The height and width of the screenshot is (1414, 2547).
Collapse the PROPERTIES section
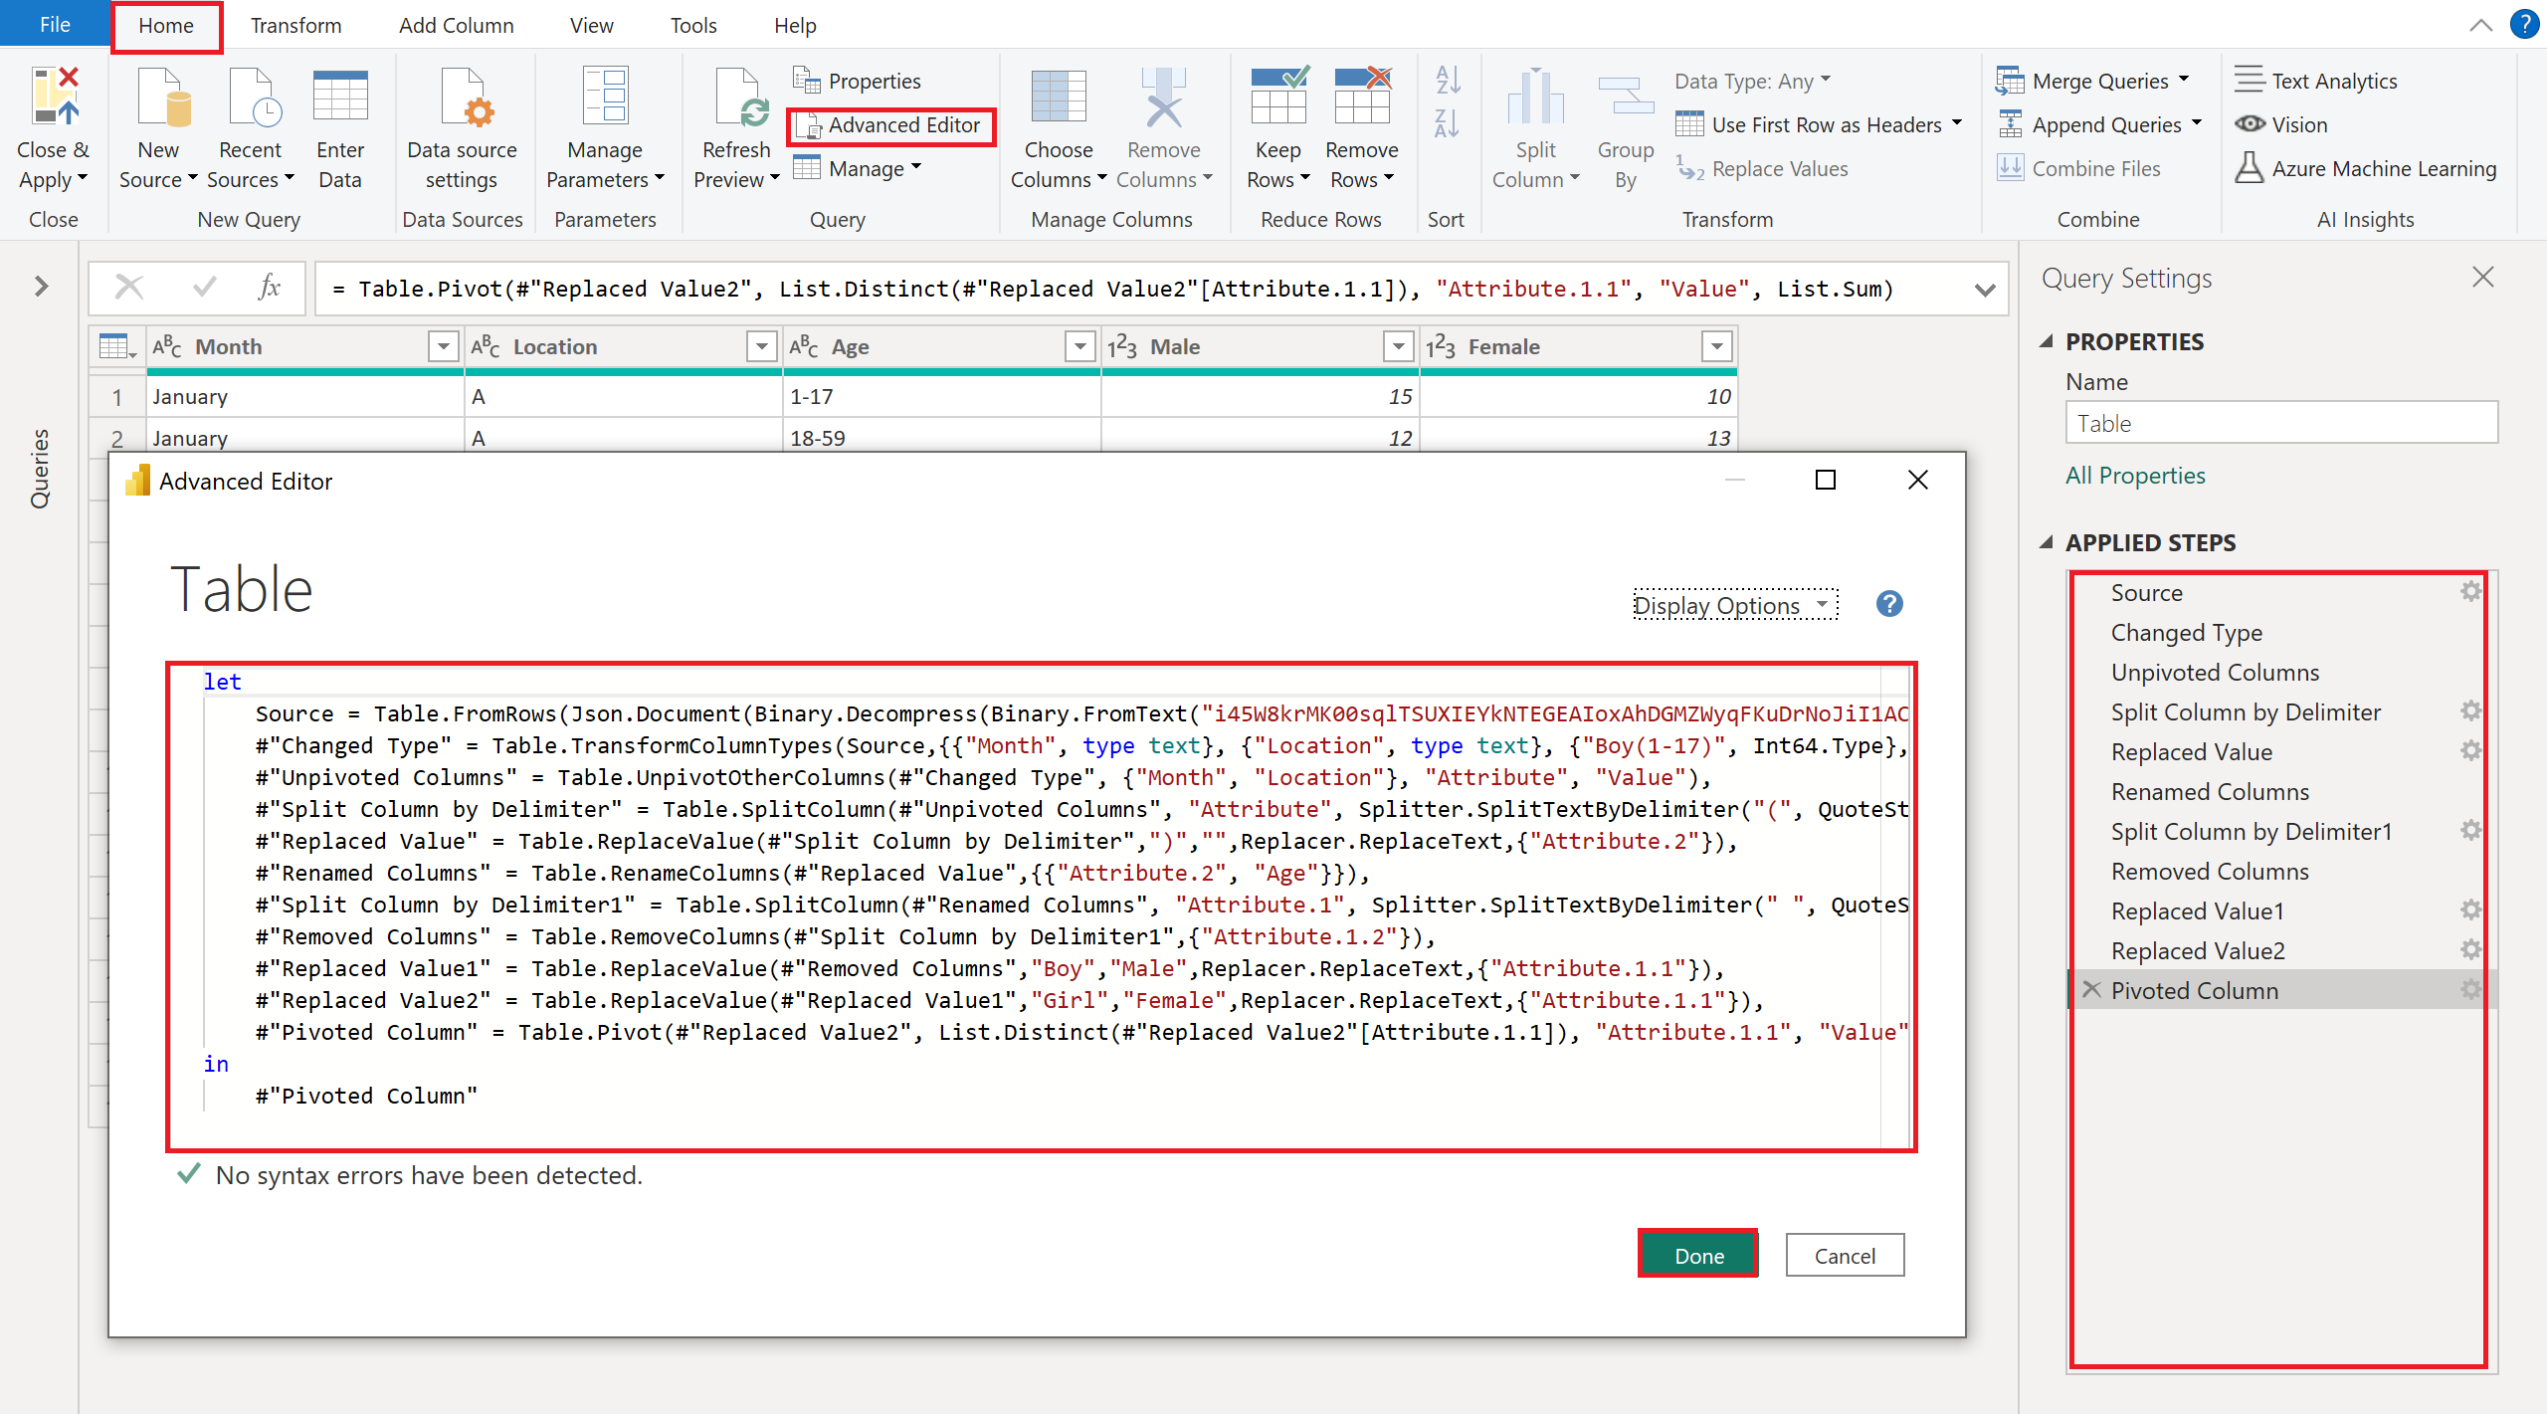pyautogui.click(x=2047, y=341)
